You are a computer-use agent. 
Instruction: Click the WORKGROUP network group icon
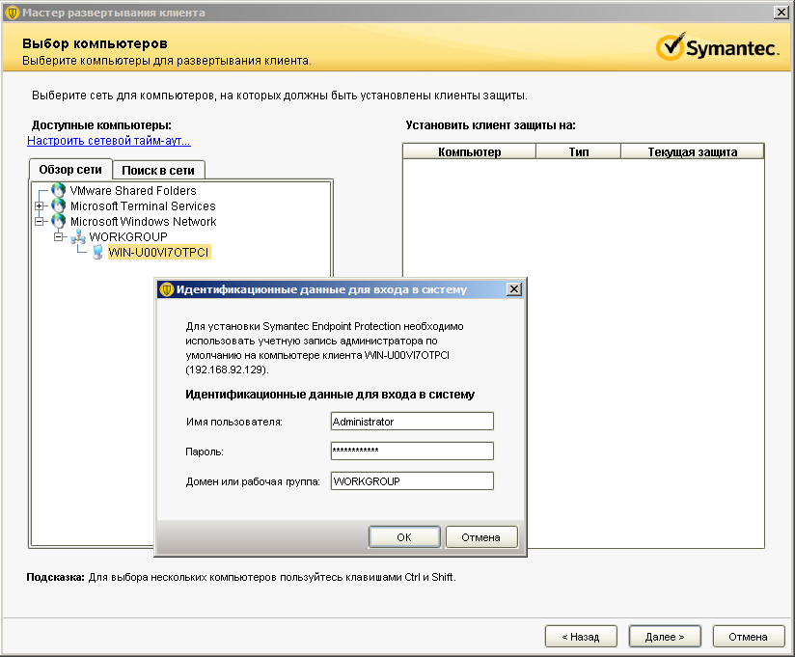tap(77, 236)
